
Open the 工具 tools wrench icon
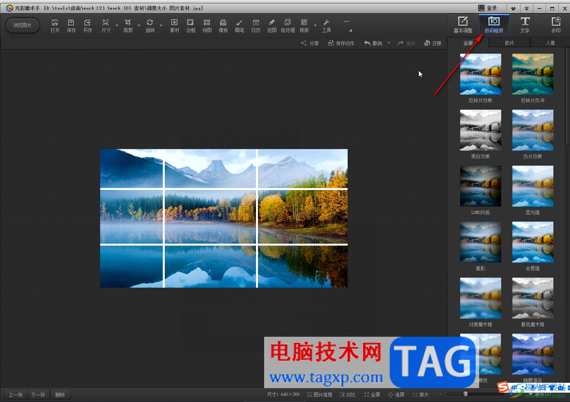(x=326, y=25)
